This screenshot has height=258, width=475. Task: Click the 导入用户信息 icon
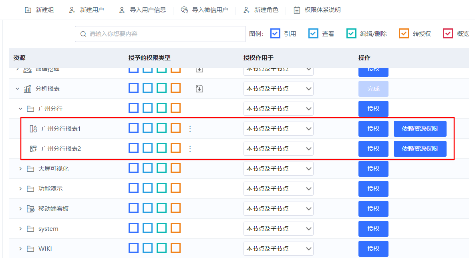pyautogui.click(x=122, y=10)
